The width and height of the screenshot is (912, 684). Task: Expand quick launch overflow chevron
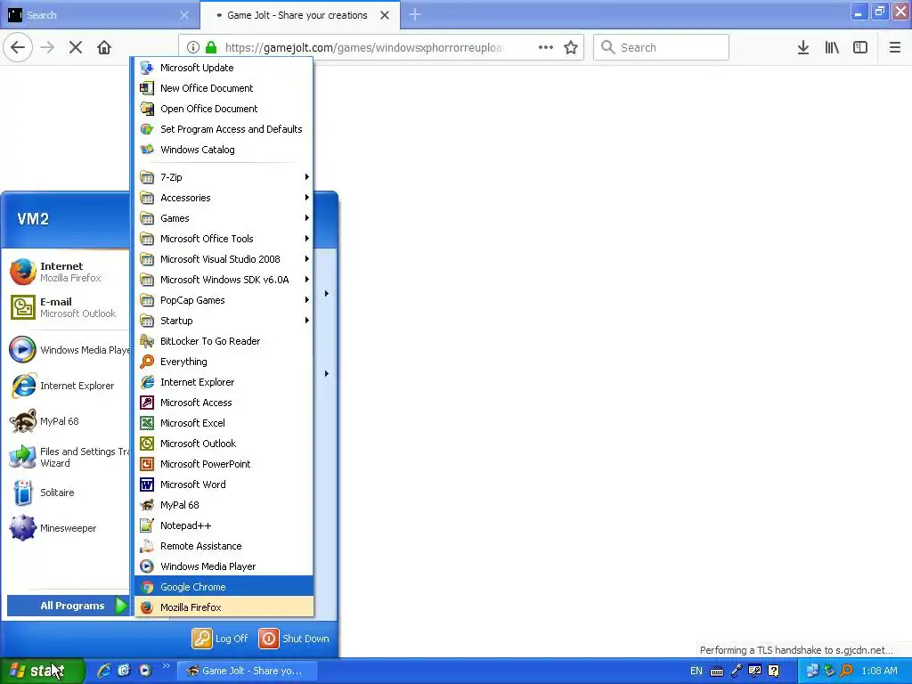click(167, 666)
